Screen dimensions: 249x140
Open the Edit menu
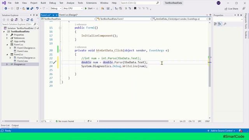17,3
